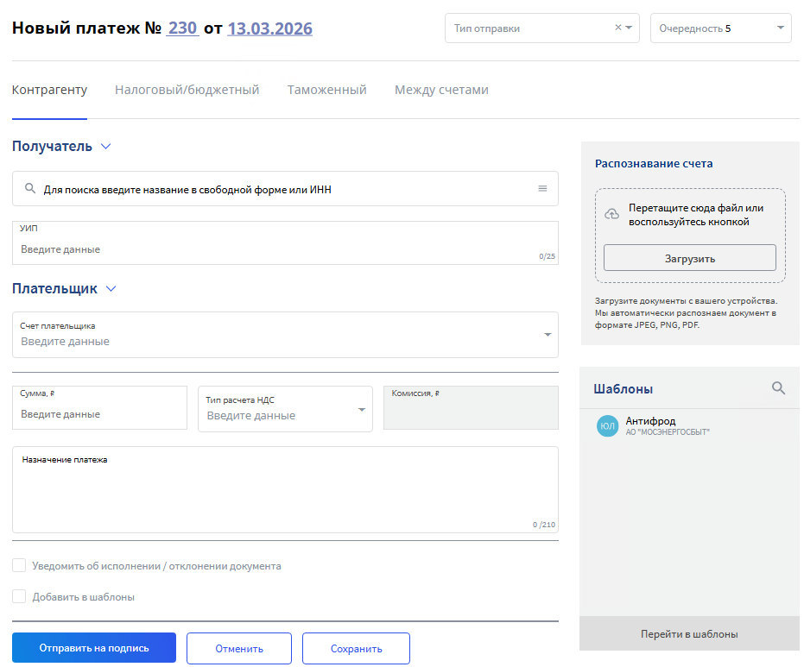Image resolution: width=804 pixels, height=667 pixels.
Task: Collapse the Получатель section
Action: coord(106,146)
